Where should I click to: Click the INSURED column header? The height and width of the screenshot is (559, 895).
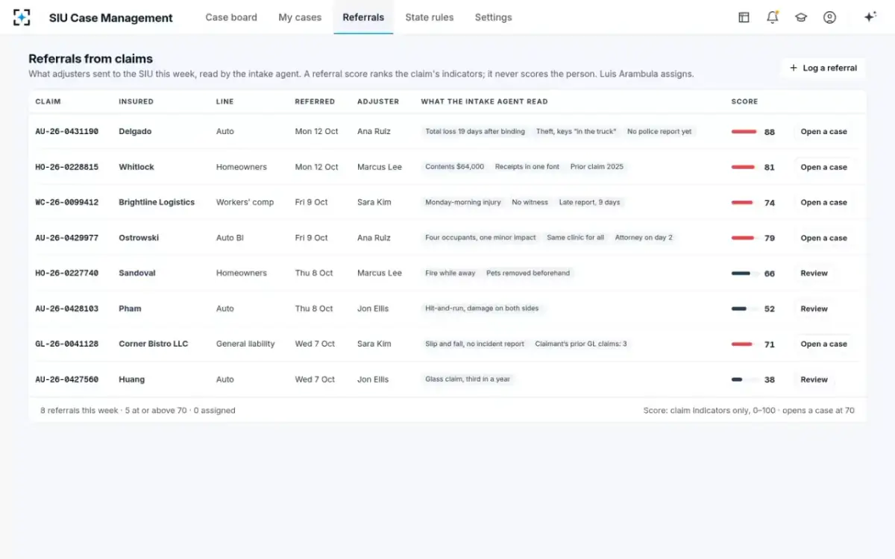coord(136,101)
